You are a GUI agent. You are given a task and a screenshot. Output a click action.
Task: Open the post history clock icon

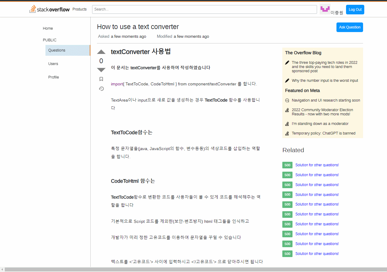[101, 89]
